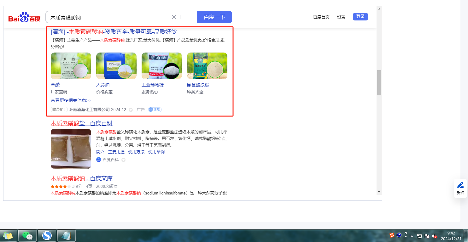
Task: Jump to the 简介 section link
Action: (x=100, y=152)
